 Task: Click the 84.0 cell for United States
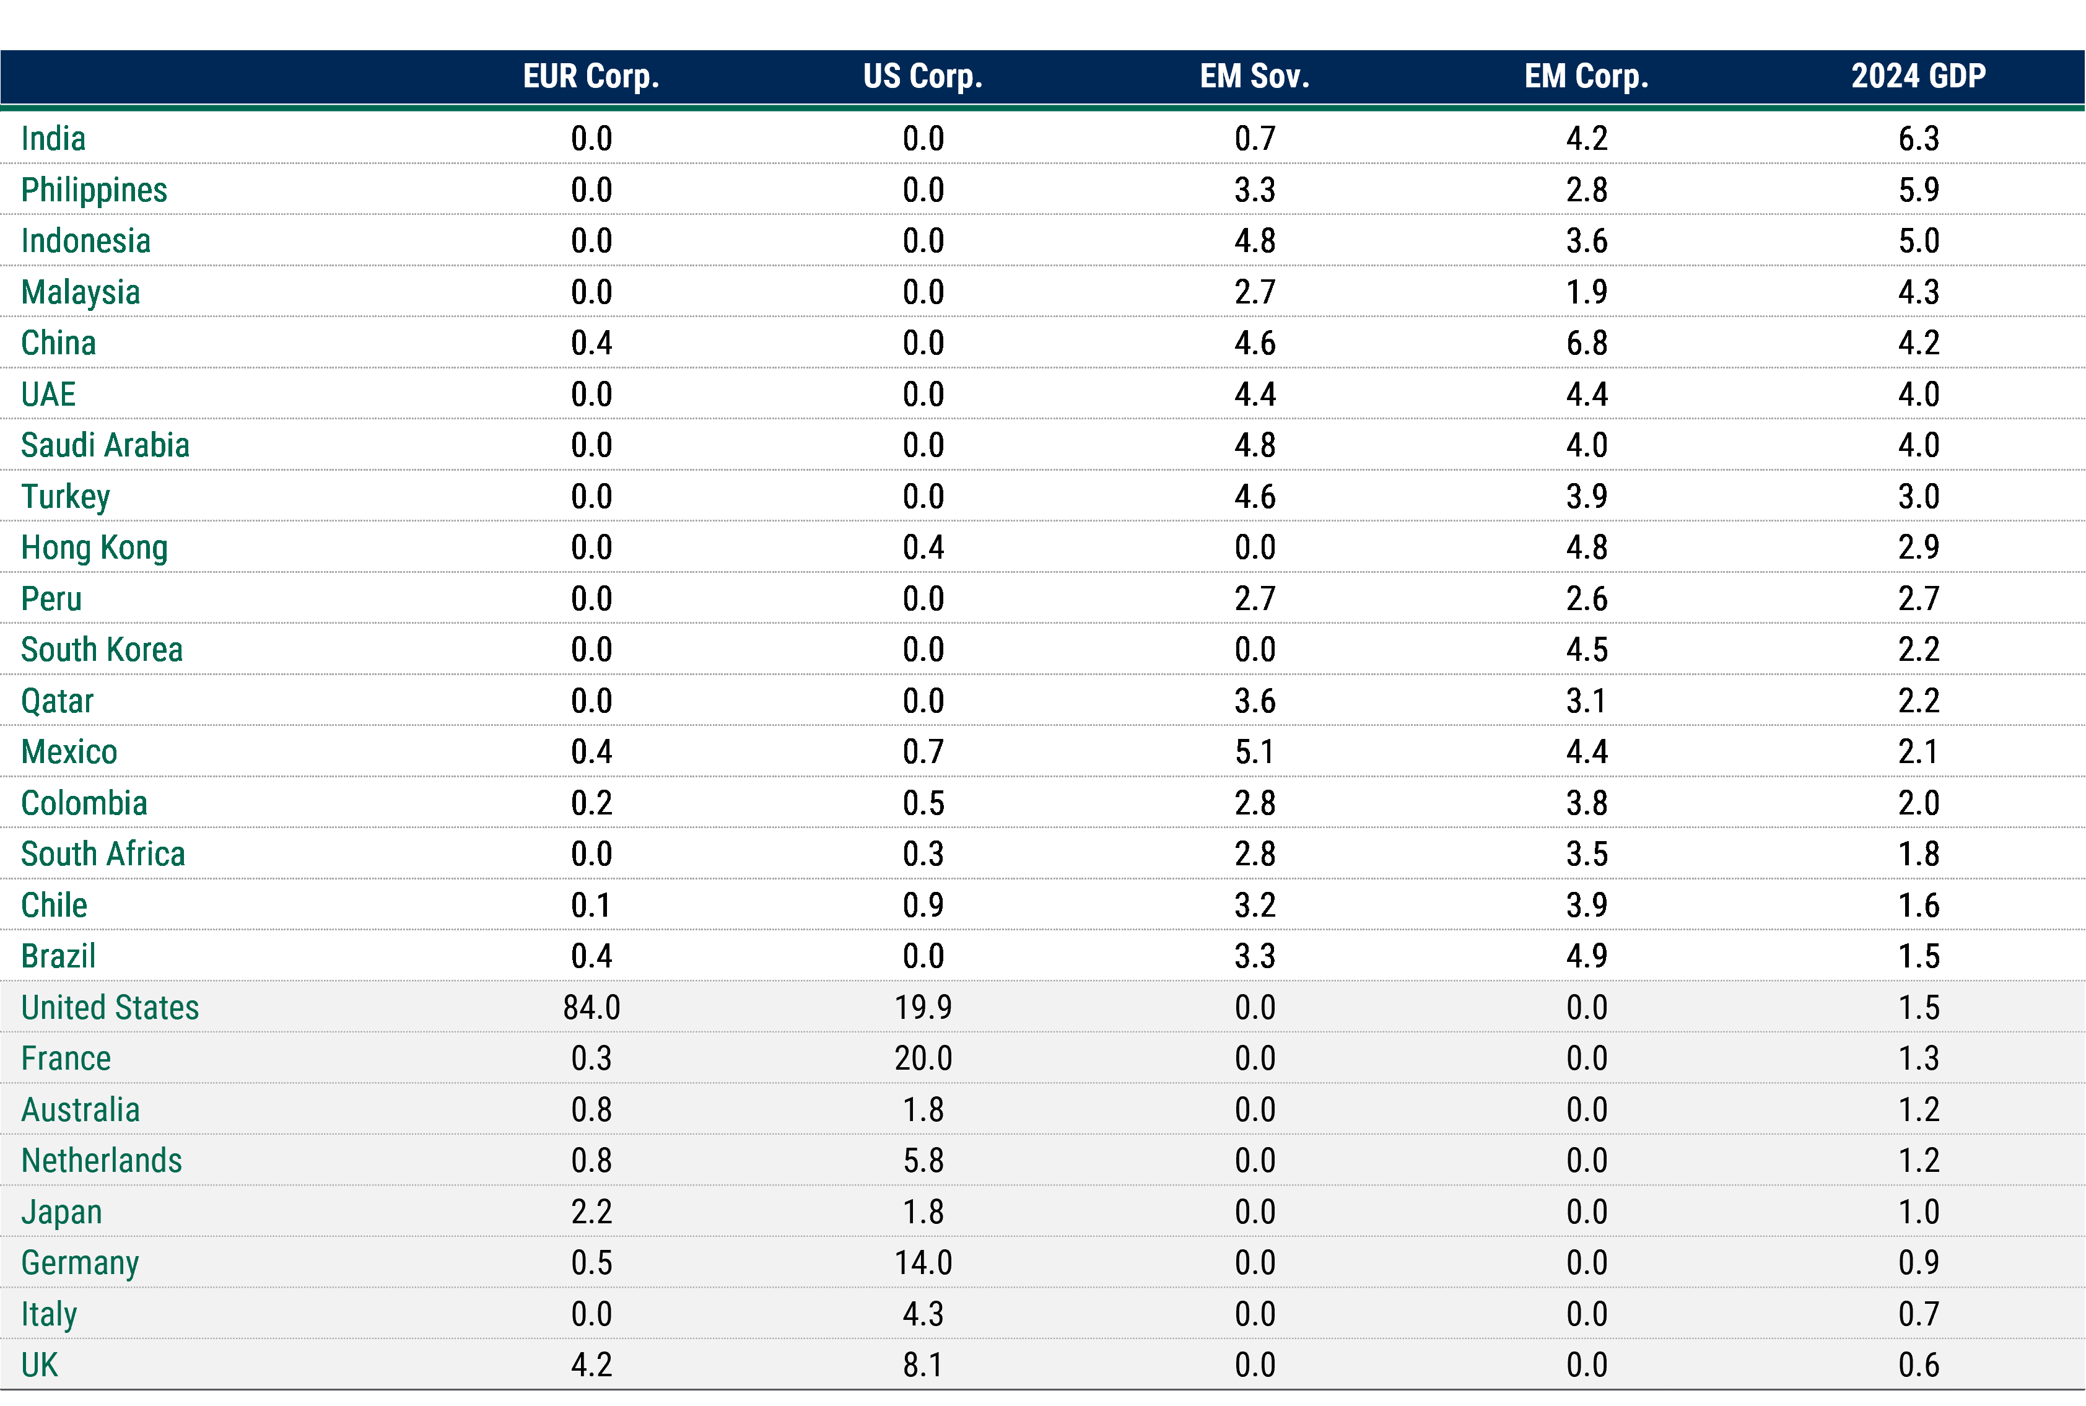click(593, 1007)
